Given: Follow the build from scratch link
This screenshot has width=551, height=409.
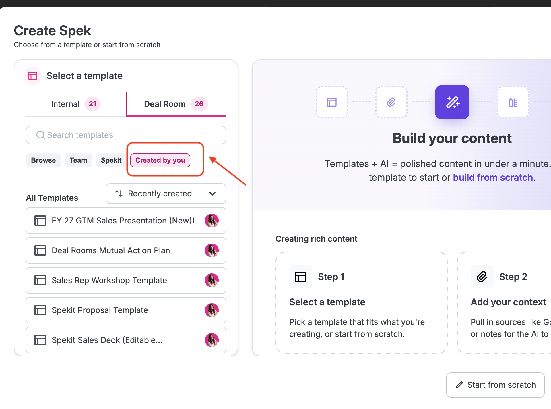Looking at the screenshot, I should [x=493, y=178].
